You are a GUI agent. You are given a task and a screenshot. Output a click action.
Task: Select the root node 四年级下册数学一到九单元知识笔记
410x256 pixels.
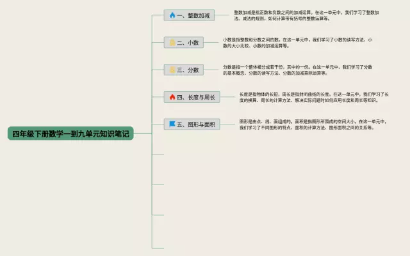pyautogui.click(x=70, y=133)
